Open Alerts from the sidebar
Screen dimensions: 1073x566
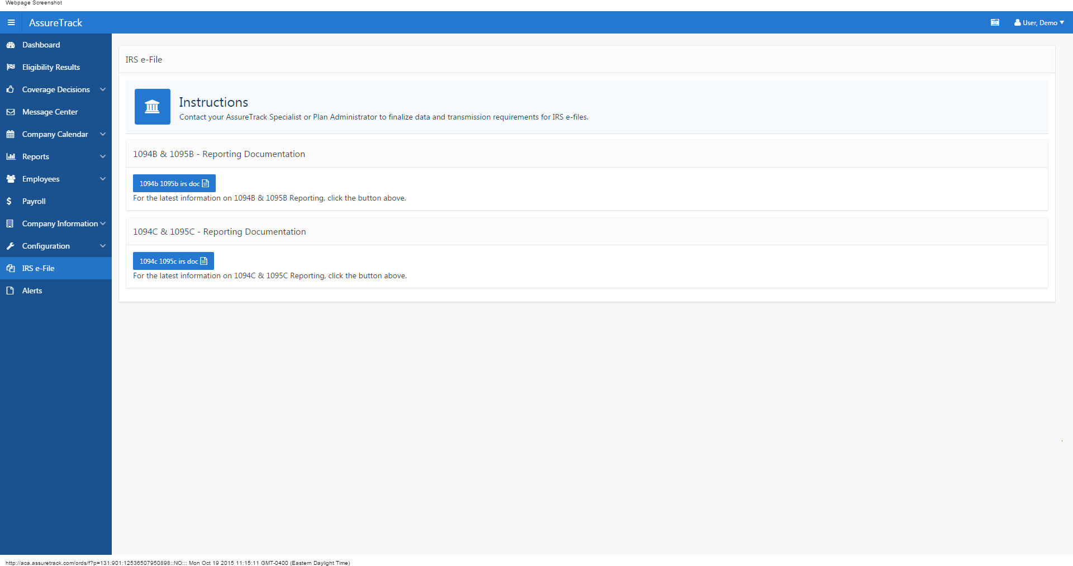[x=56, y=291]
